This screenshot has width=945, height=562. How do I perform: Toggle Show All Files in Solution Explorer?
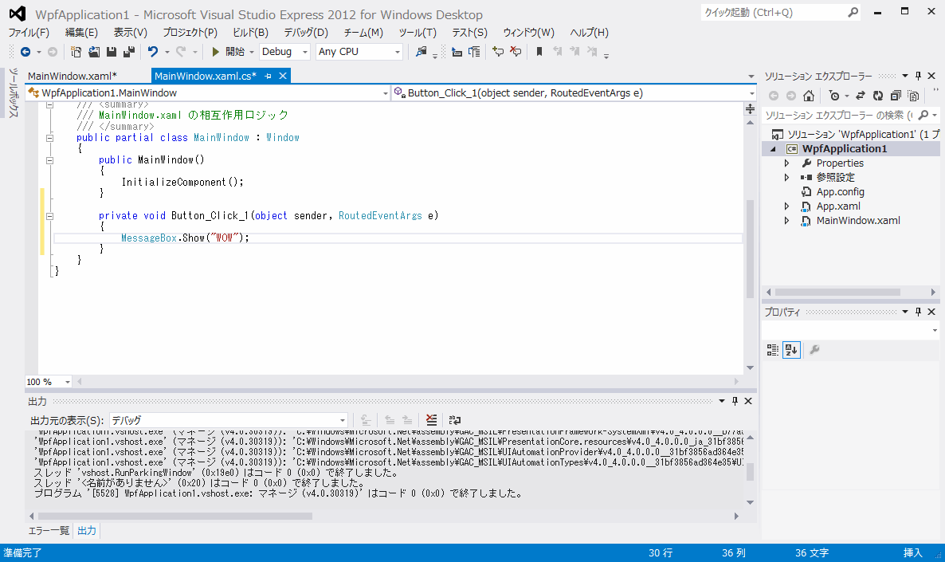pyautogui.click(x=914, y=96)
